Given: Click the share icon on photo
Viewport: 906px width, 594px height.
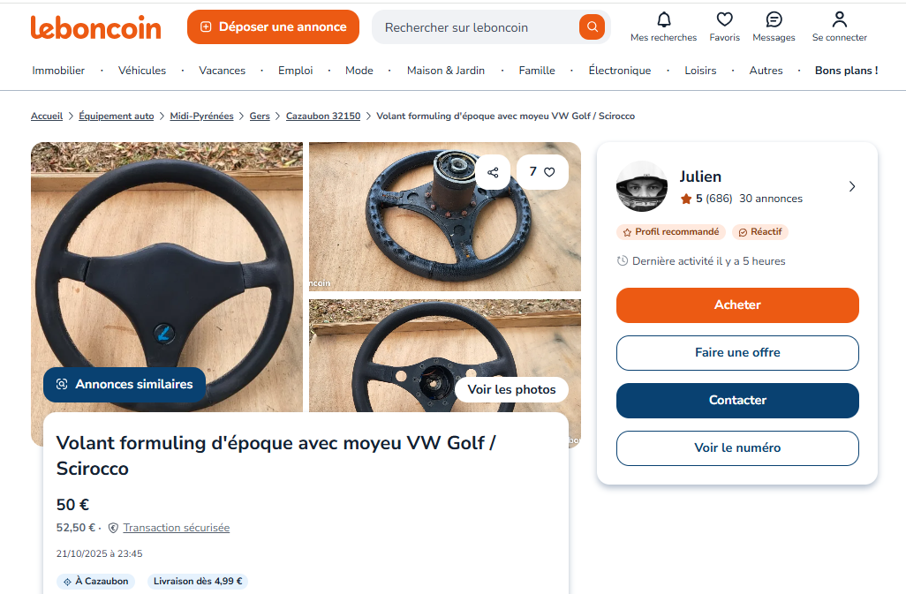Looking at the screenshot, I should pyautogui.click(x=493, y=172).
